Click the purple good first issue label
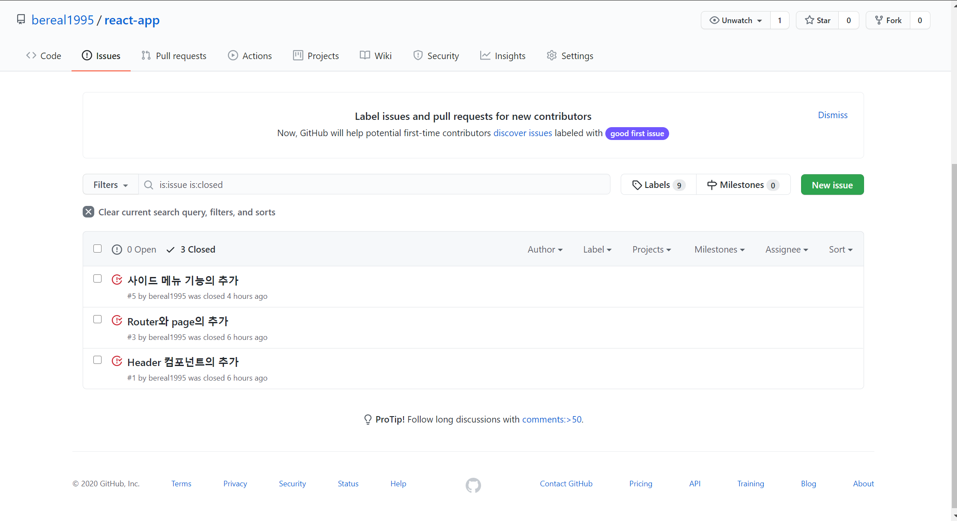Image resolution: width=957 pixels, height=521 pixels. coord(637,134)
